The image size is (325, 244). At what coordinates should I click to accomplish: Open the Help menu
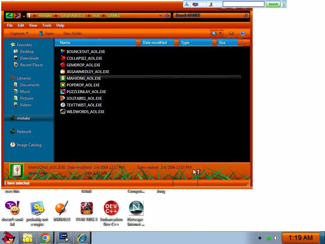(x=60, y=25)
